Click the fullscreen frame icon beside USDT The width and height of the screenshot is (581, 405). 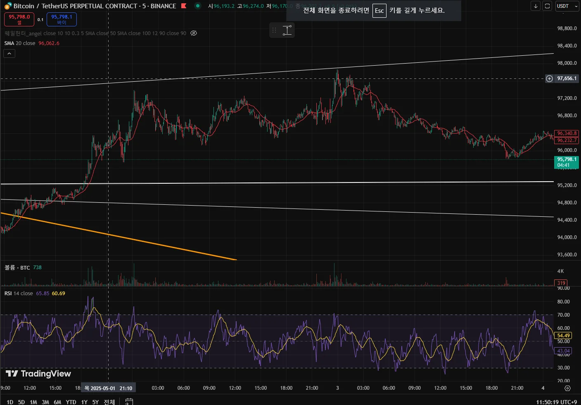547,6
